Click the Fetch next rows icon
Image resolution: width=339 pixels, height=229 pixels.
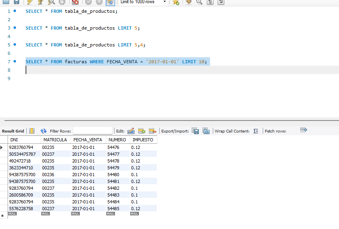(303, 130)
